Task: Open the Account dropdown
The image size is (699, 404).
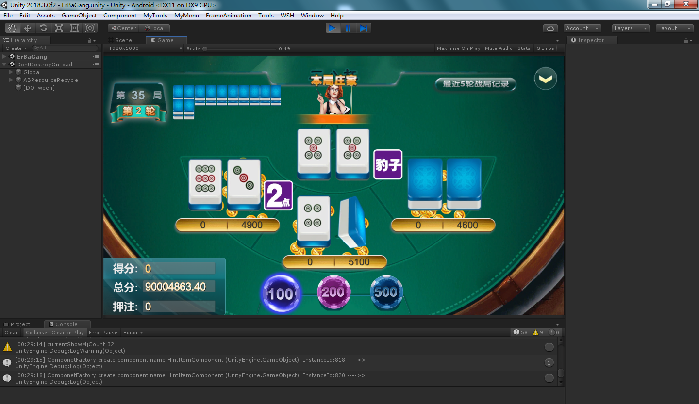Action: [582, 28]
